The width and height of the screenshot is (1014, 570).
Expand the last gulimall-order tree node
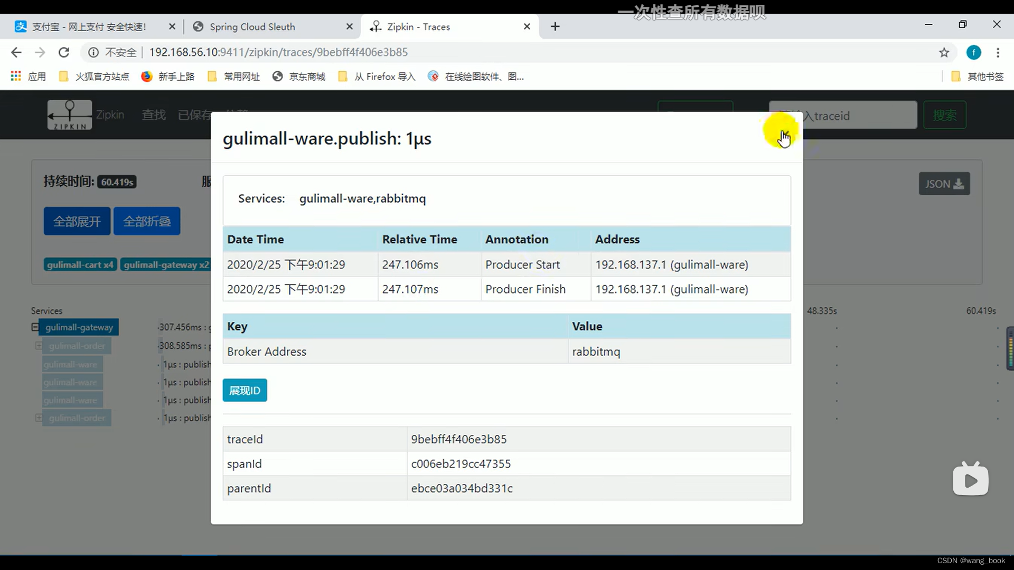click(x=39, y=417)
